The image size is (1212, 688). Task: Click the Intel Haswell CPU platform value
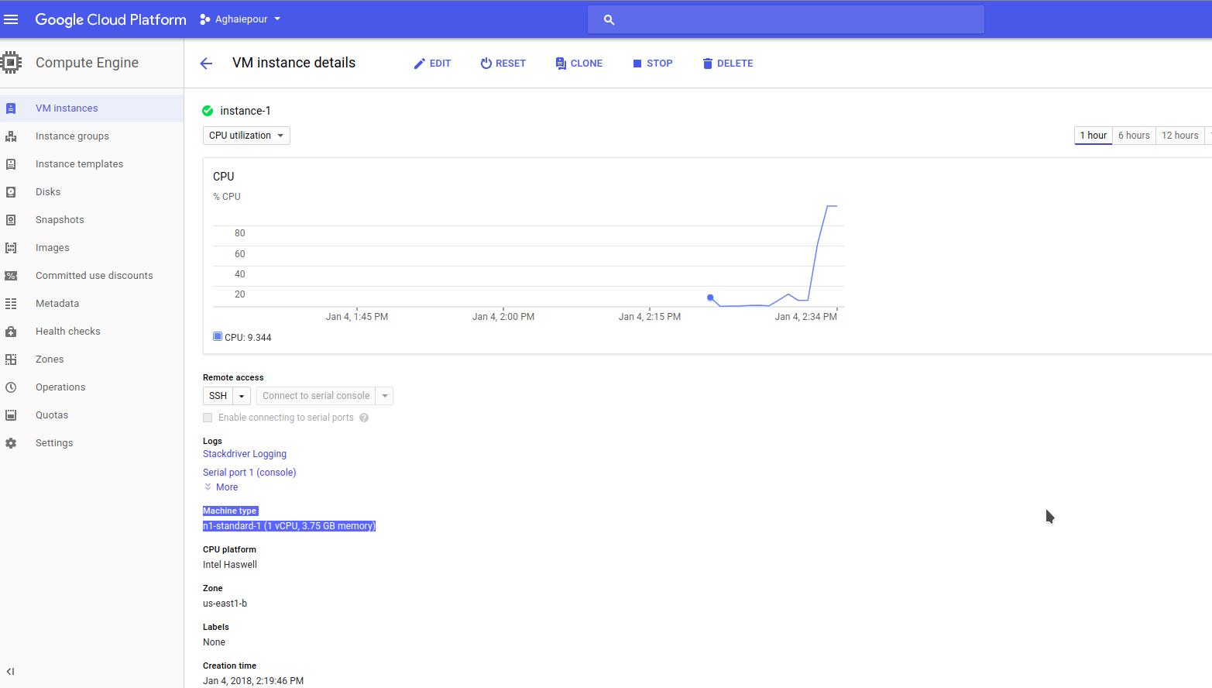(230, 565)
